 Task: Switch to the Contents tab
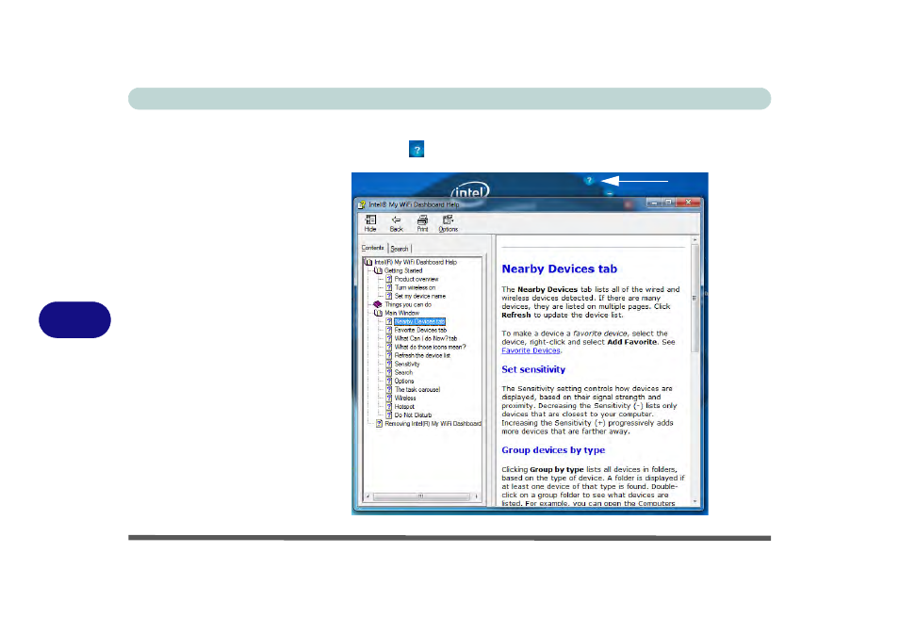[372, 248]
